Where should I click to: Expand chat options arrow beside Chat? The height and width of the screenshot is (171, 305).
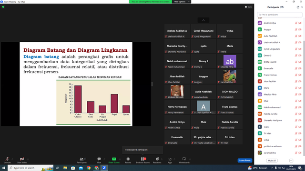104,159
